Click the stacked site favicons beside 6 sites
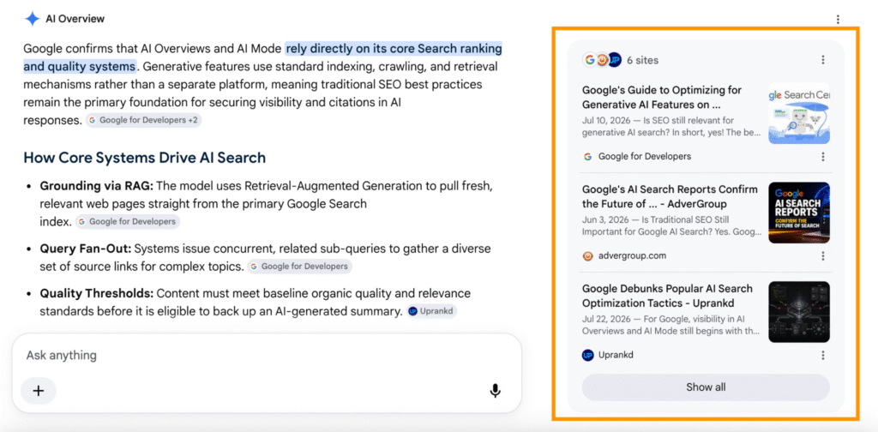 tap(602, 60)
